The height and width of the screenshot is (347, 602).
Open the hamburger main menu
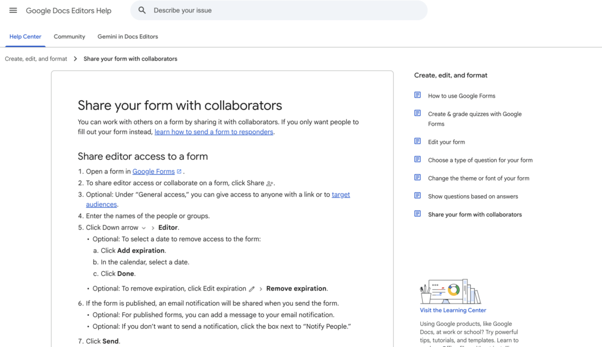[x=13, y=11]
